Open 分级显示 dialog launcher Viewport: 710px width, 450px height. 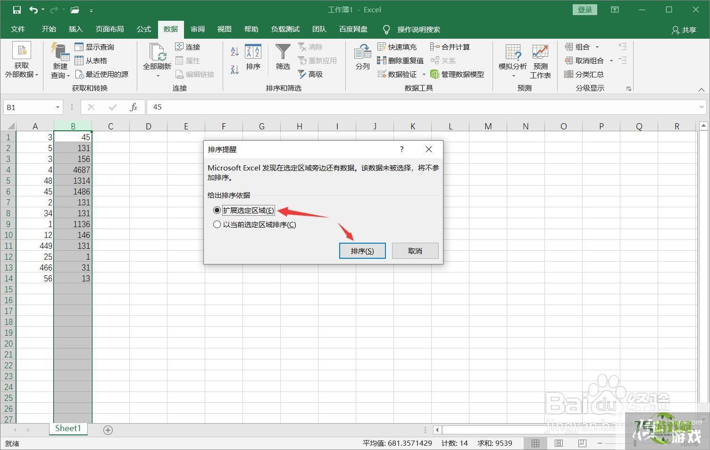click(x=628, y=88)
